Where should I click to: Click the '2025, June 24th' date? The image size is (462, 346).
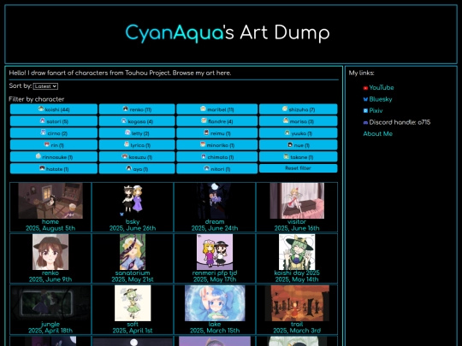tap(215, 228)
